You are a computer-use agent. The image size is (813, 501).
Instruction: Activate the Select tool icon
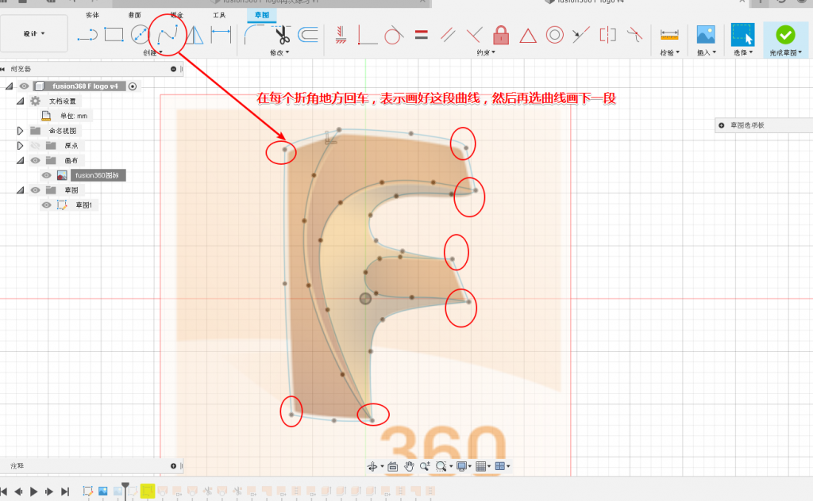742,35
